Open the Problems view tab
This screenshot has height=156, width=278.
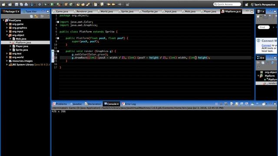(60, 104)
